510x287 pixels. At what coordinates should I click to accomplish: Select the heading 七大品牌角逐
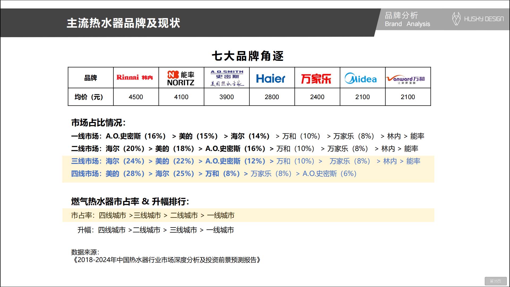coord(248,56)
